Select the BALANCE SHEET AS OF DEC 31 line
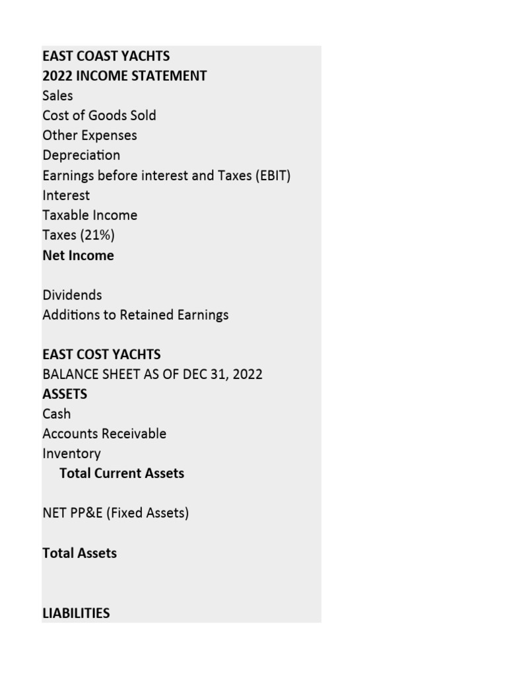The width and height of the screenshot is (507, 676). tap(152, 374)
